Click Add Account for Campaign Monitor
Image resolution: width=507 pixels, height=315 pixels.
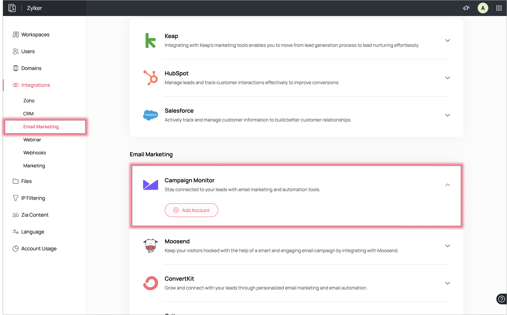click(x=191, y=210)
